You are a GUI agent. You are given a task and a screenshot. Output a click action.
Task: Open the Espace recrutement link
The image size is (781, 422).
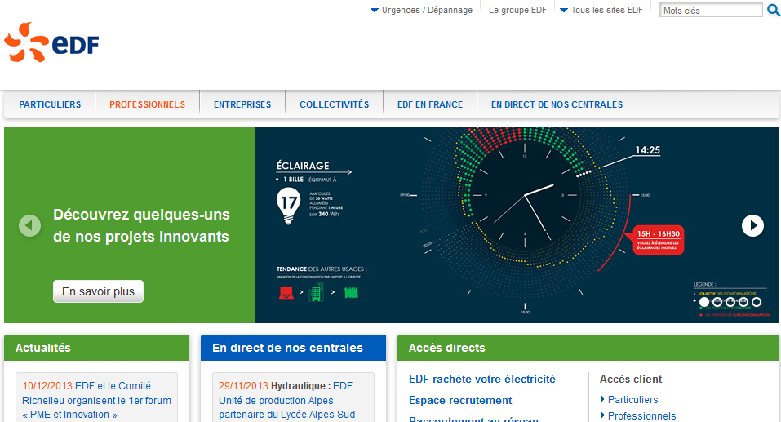tap(460, 401)
